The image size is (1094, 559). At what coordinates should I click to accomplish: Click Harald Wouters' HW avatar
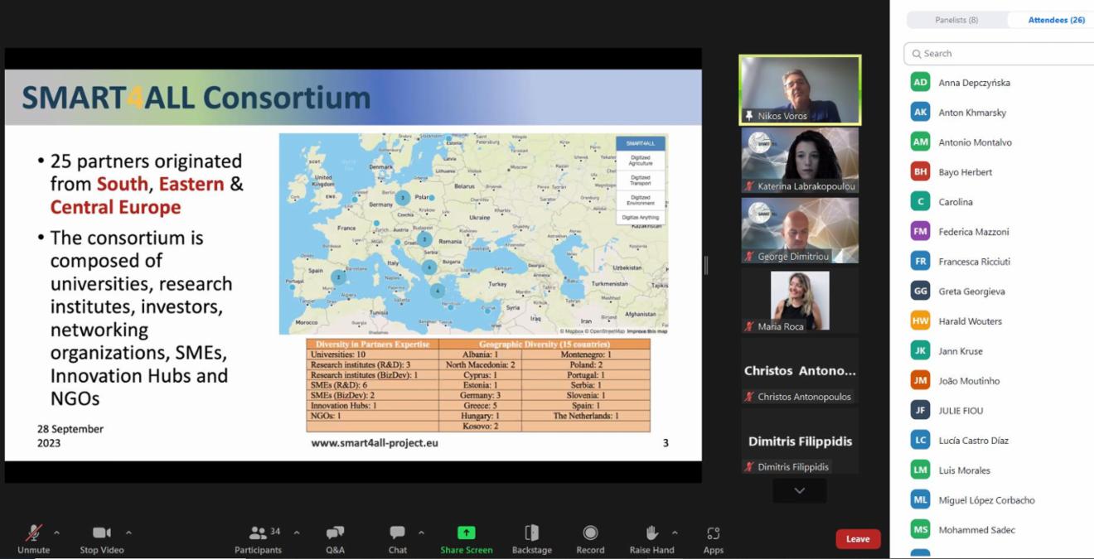pos(920,320)
